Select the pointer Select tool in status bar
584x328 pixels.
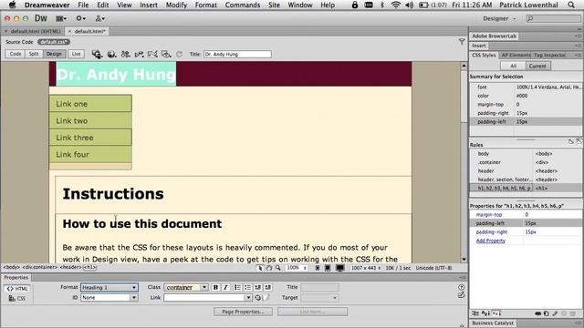coord(260,268)
